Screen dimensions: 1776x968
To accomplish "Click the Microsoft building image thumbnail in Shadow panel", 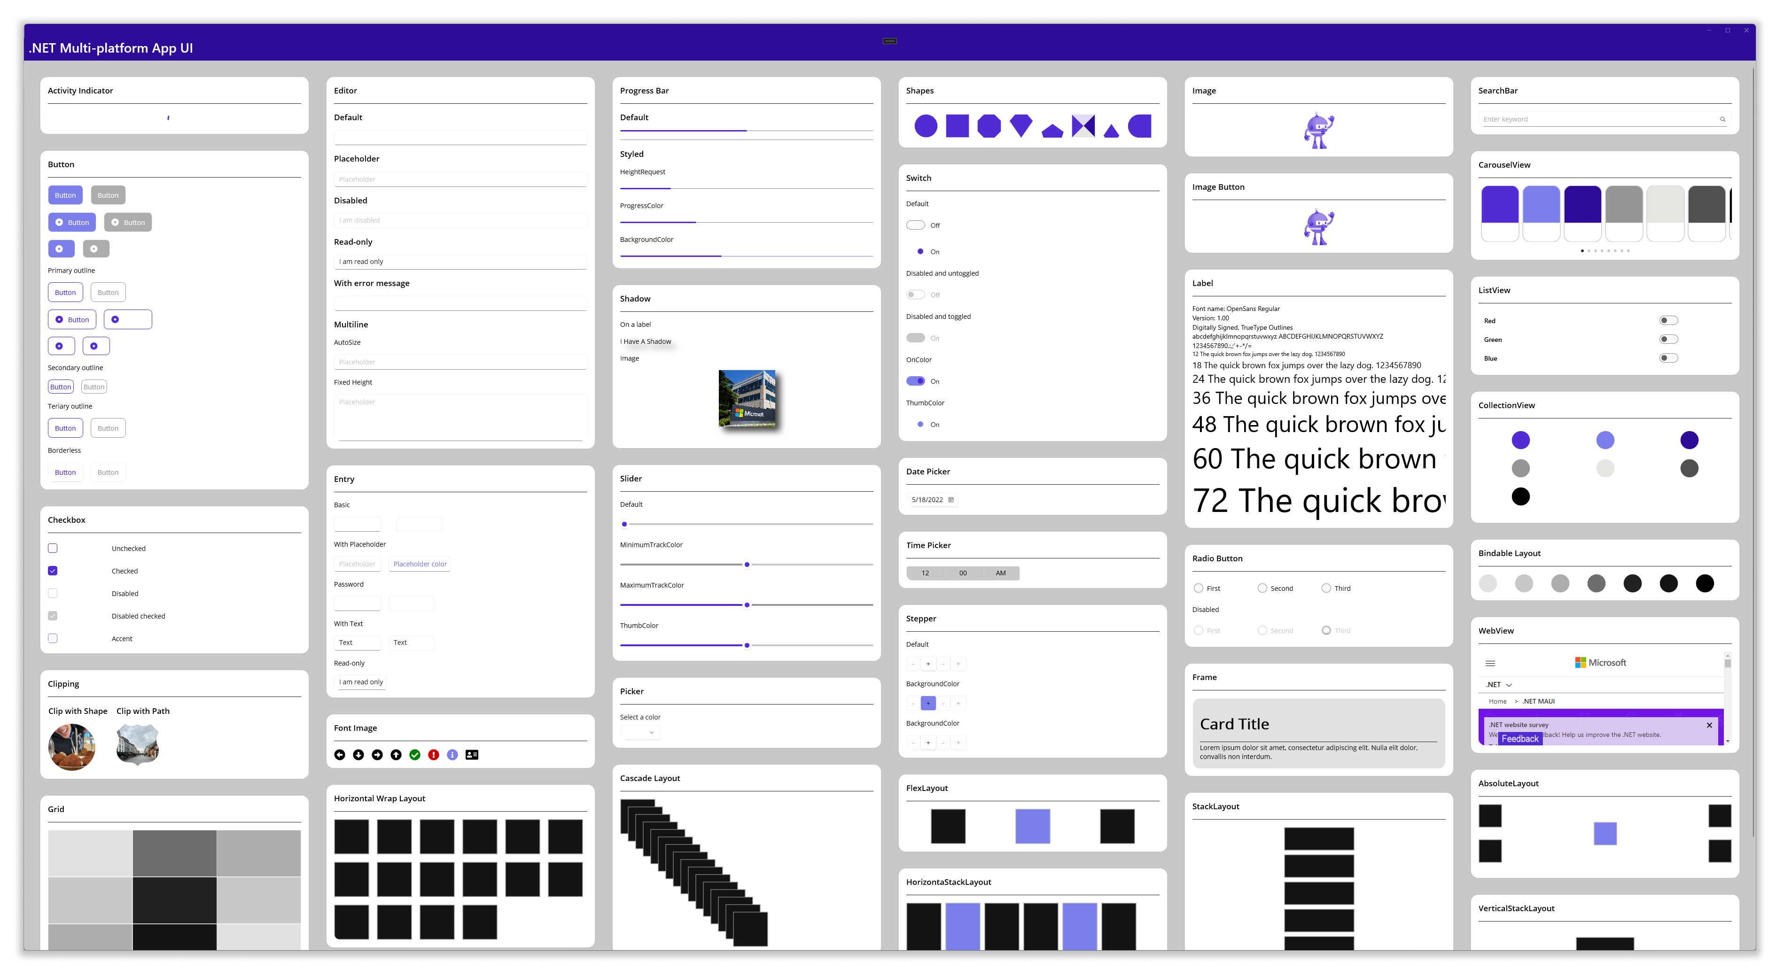I will point(748,398).
